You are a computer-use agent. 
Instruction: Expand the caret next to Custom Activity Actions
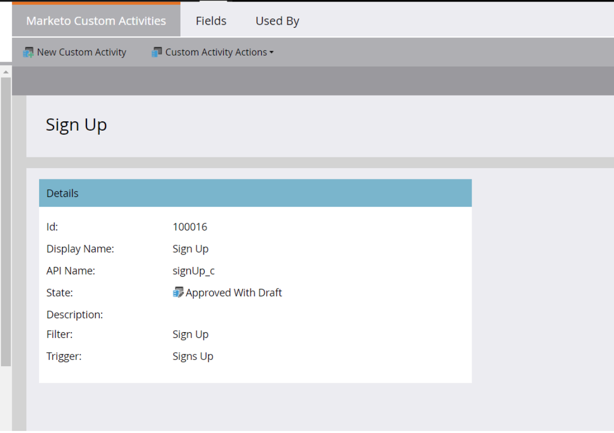pos(272,52)
